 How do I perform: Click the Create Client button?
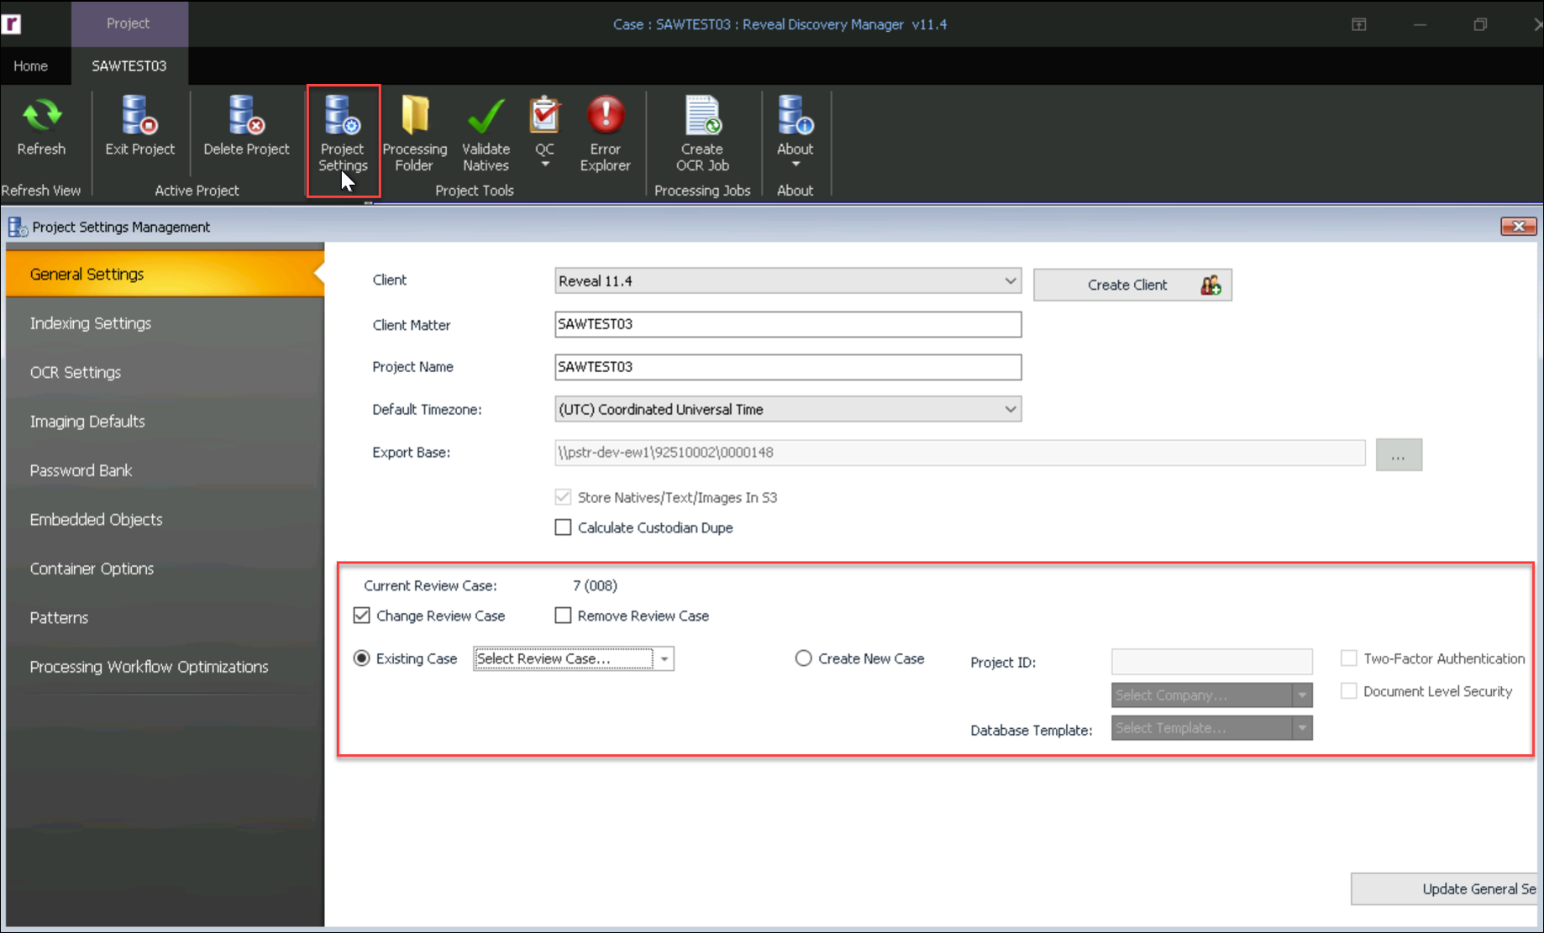pyautogui.click(x=1132, y=285)
